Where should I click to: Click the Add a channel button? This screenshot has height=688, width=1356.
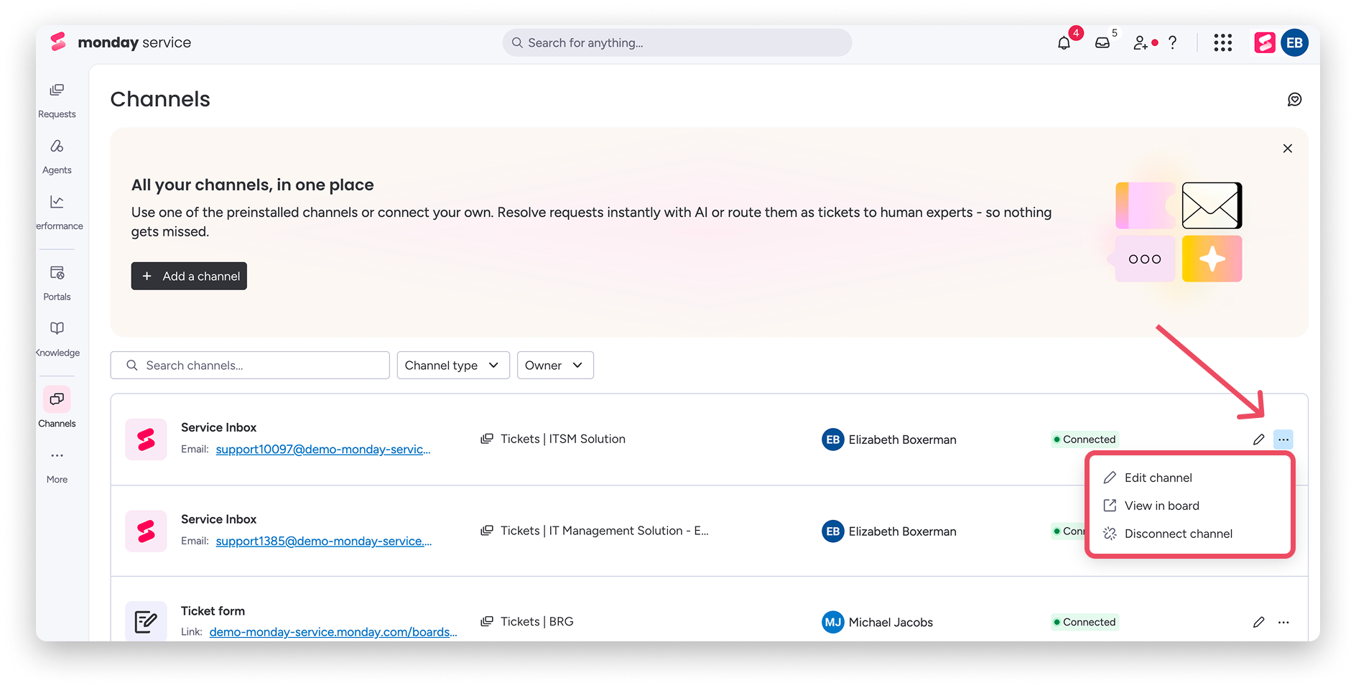(x=189, y=276)
